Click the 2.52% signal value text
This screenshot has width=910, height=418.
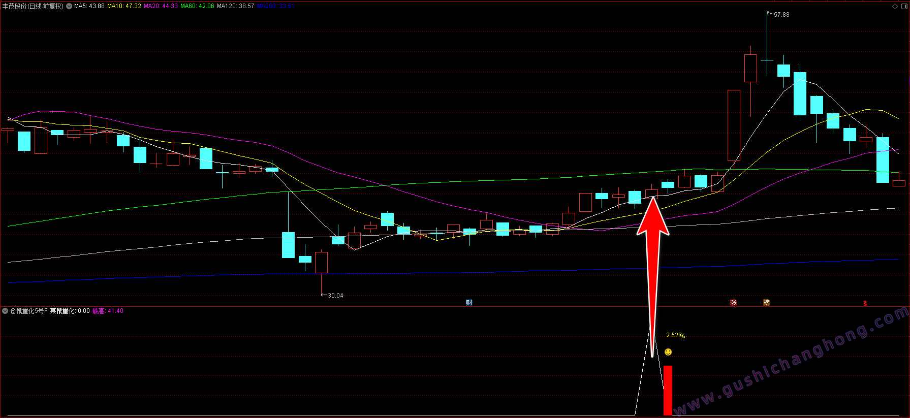pos(675,335)
